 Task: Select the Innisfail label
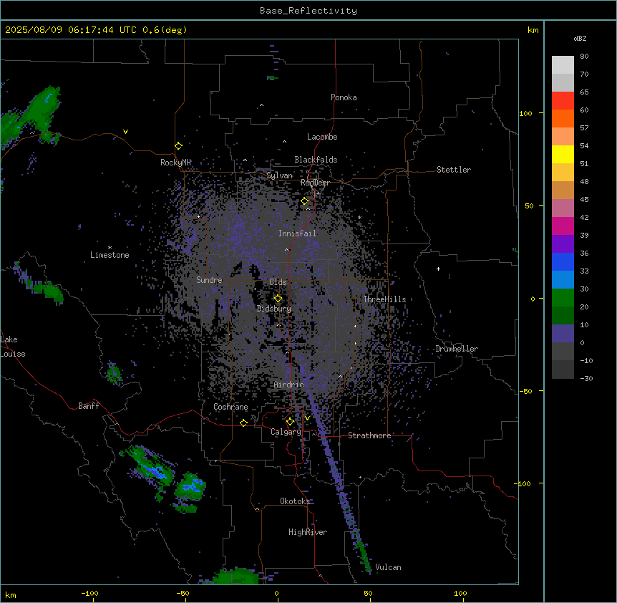pos(297,233)
